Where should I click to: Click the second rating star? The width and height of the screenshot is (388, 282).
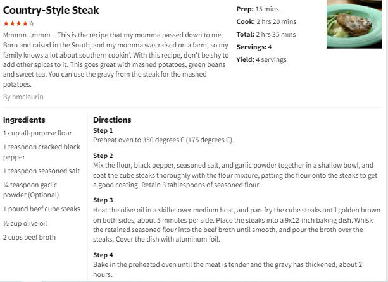(x=13, y=24)
